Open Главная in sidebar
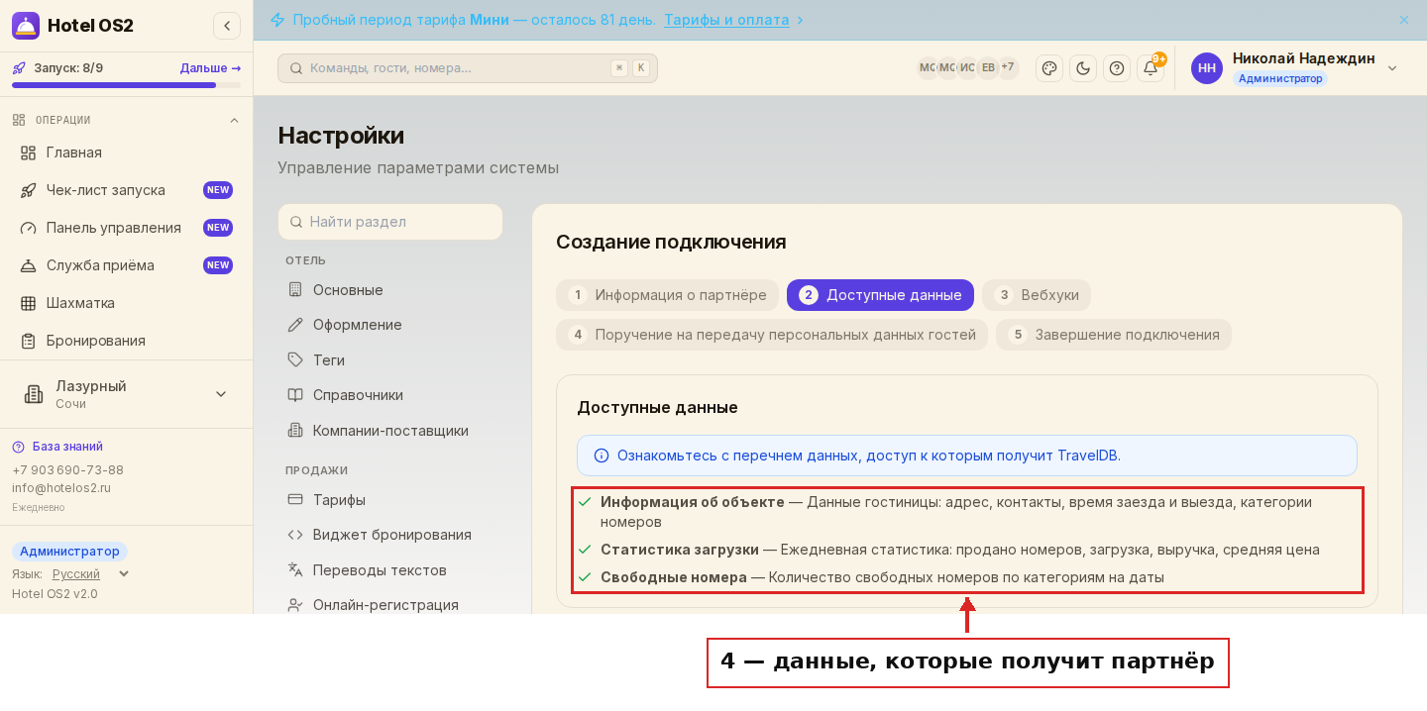 coord(126,152)
